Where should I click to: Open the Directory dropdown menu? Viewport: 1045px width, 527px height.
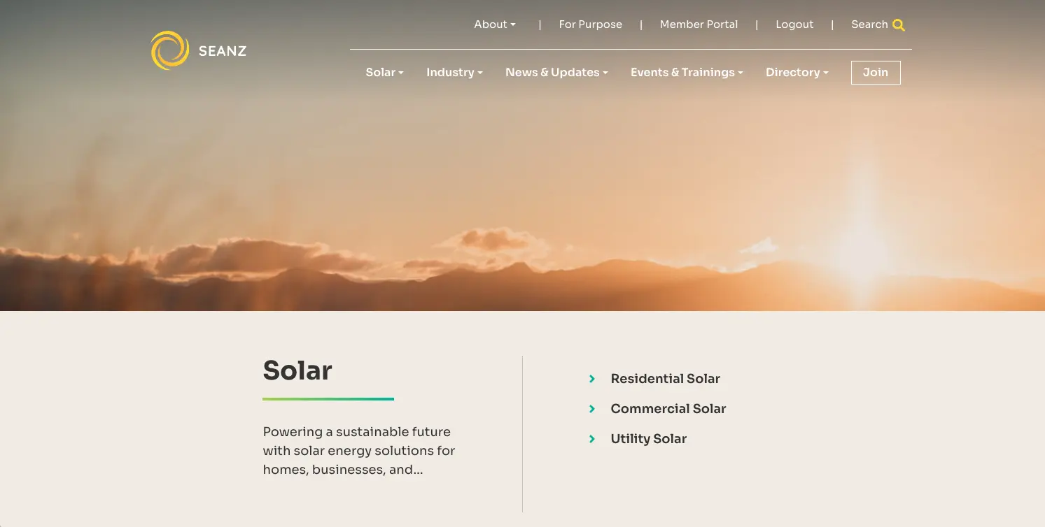797,73
